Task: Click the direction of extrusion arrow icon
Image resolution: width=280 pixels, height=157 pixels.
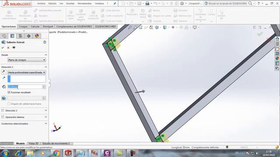Action: [4, 78]
